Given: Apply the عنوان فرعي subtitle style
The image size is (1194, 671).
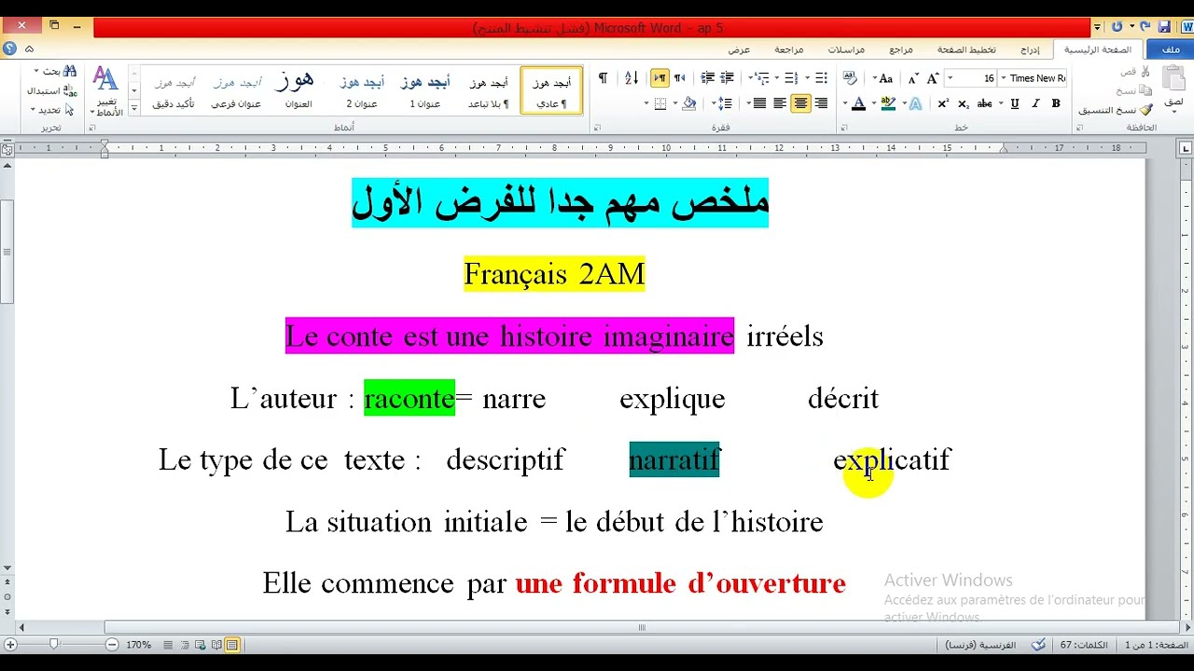Looking at the screenshot, I should click(x=236, y=90).
